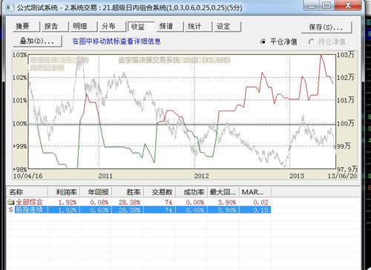
Task: Click the 保存(S)... button
Action: [326, 27]
